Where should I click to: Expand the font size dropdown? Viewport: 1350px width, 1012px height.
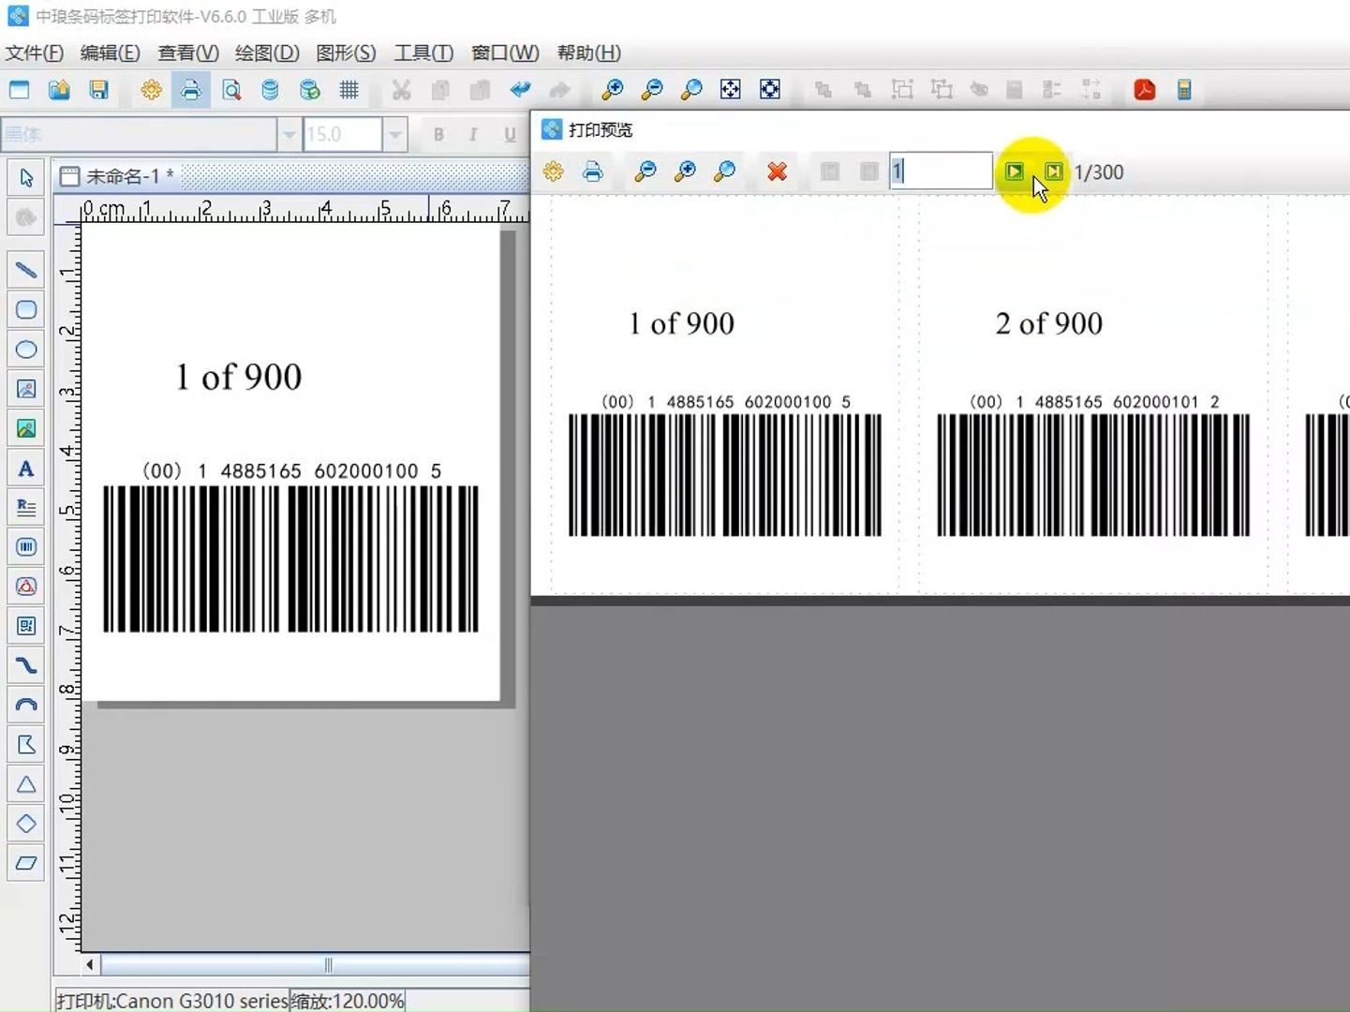395,135
